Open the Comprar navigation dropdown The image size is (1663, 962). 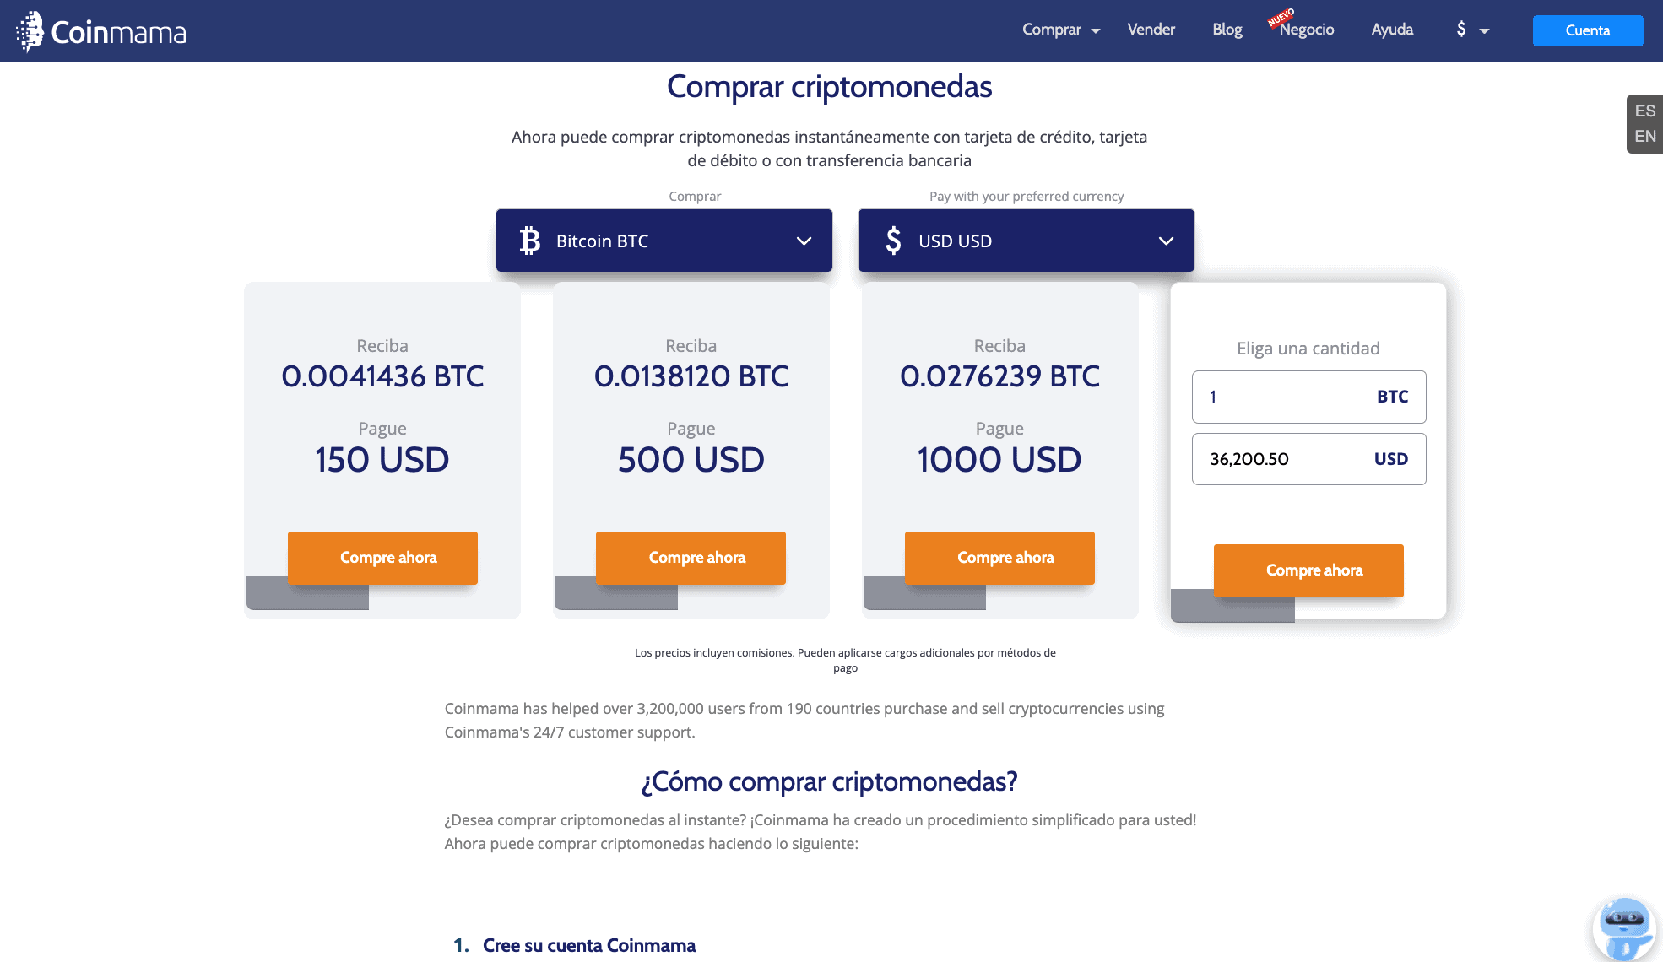(x=1060, y=30)
